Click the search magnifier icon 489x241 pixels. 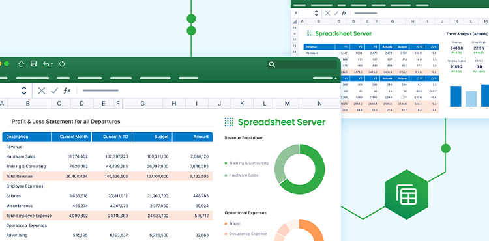click(x=272, y=64)
